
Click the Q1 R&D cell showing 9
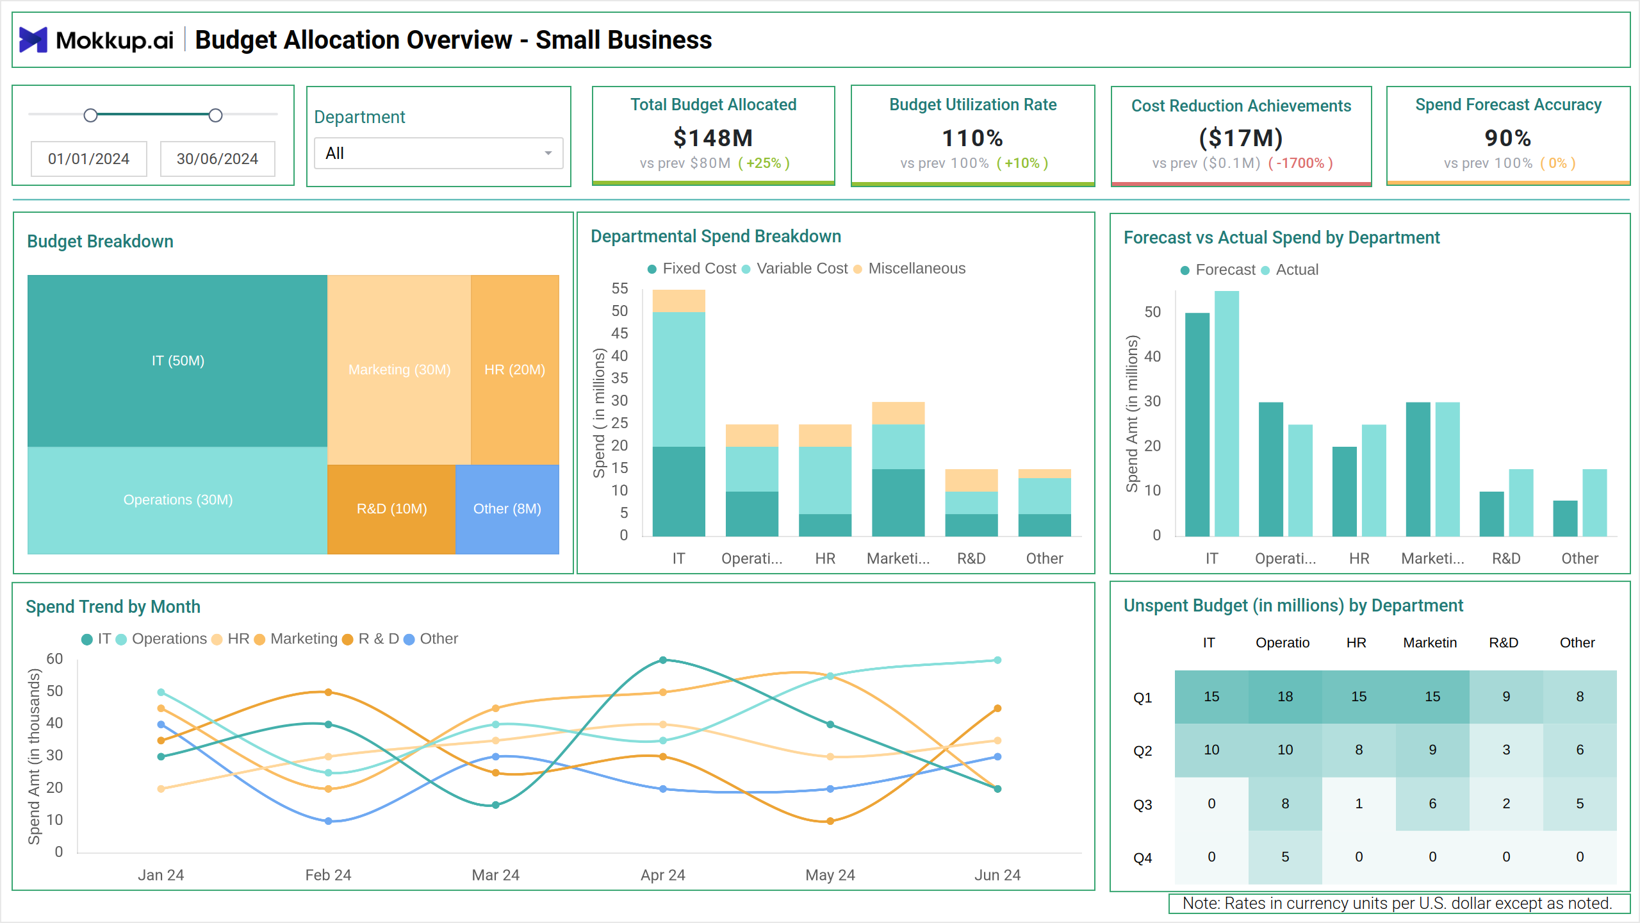(x=1506, y=697)
